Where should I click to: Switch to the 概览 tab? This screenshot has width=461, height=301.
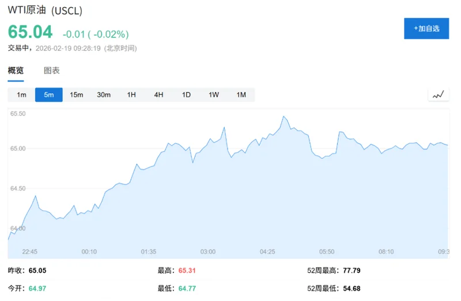click(x=16, y=71)
